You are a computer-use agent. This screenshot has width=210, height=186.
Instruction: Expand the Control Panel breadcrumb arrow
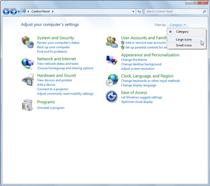click(53, 12)
